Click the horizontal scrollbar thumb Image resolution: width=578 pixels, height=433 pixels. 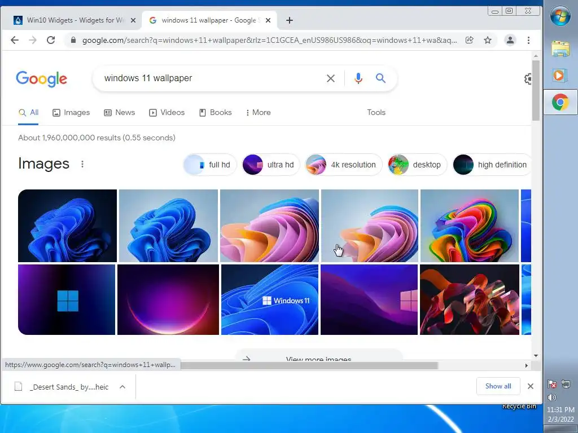309,365
